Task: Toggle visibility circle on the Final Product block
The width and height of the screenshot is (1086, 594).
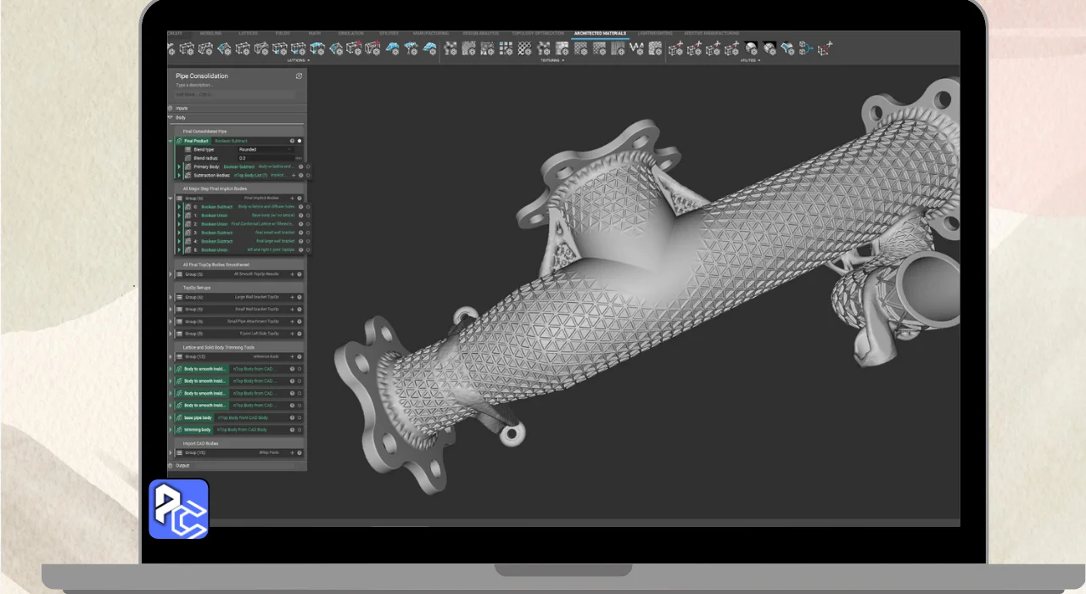Action: 299,141
